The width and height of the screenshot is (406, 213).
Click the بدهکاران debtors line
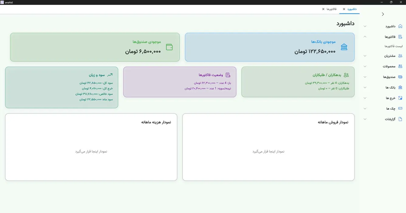pos(327,83)
